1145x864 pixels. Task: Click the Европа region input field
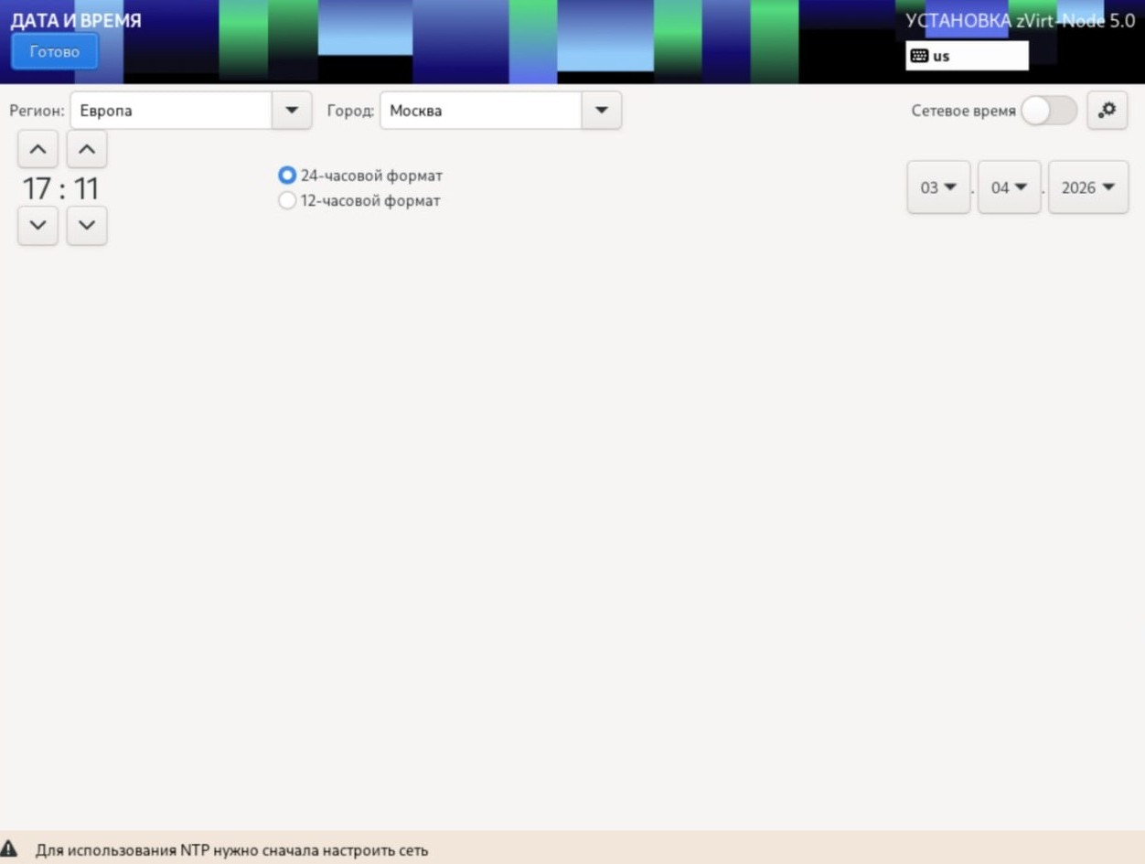(x=171, y=111)
